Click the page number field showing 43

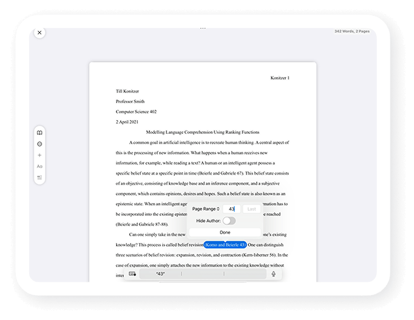point(231,209)
